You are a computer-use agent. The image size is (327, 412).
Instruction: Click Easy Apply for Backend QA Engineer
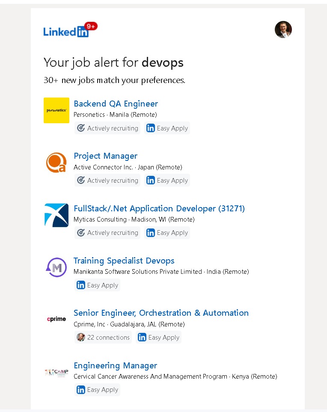point(167,128)
